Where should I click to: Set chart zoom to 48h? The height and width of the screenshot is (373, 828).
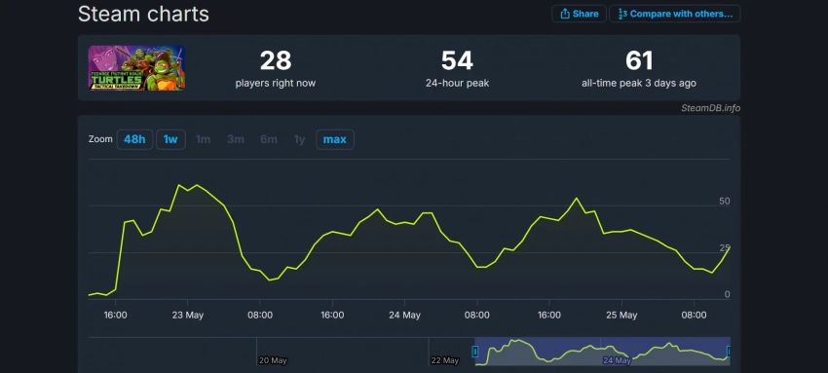134,139
